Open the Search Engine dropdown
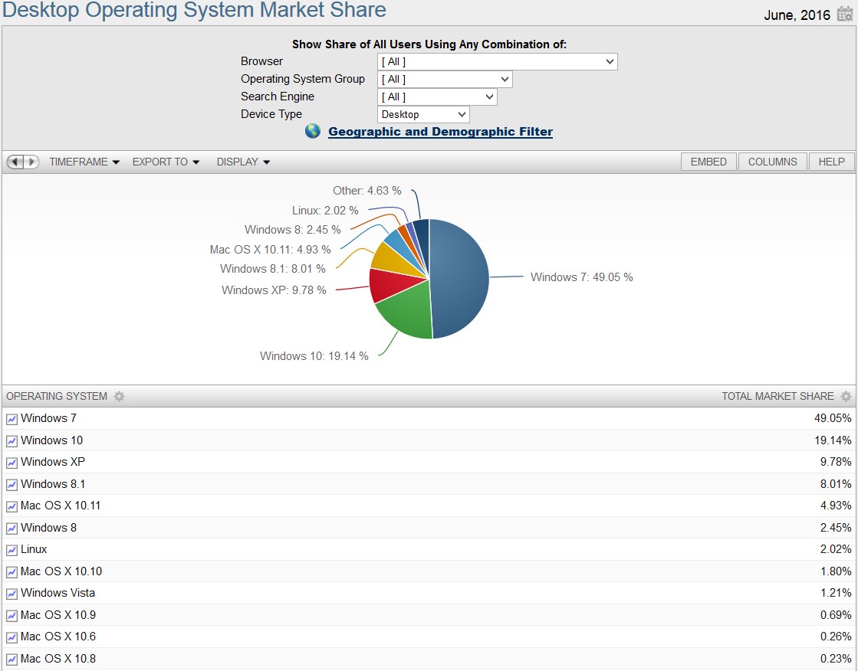 (x=437, y=97)
